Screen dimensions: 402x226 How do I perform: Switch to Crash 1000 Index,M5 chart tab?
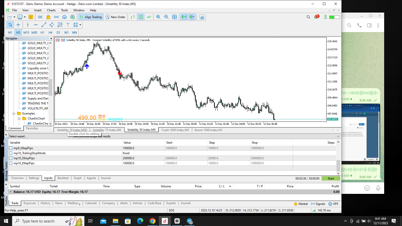(175, 130)
